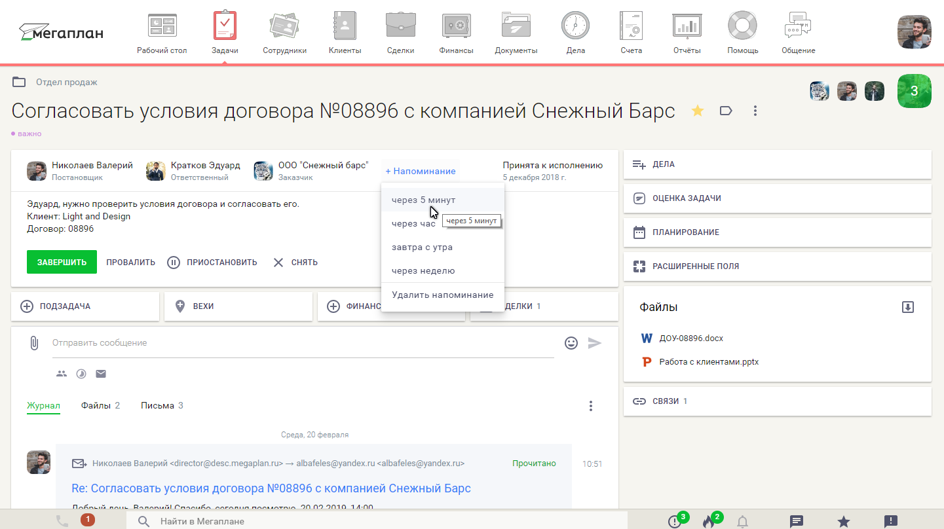Open the Счета invoices section

[632, 33]
